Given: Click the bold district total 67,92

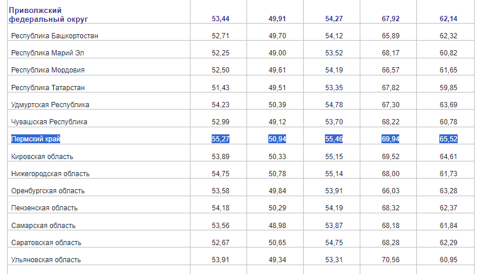Looking at the screenshot, I should coord(391,19).
